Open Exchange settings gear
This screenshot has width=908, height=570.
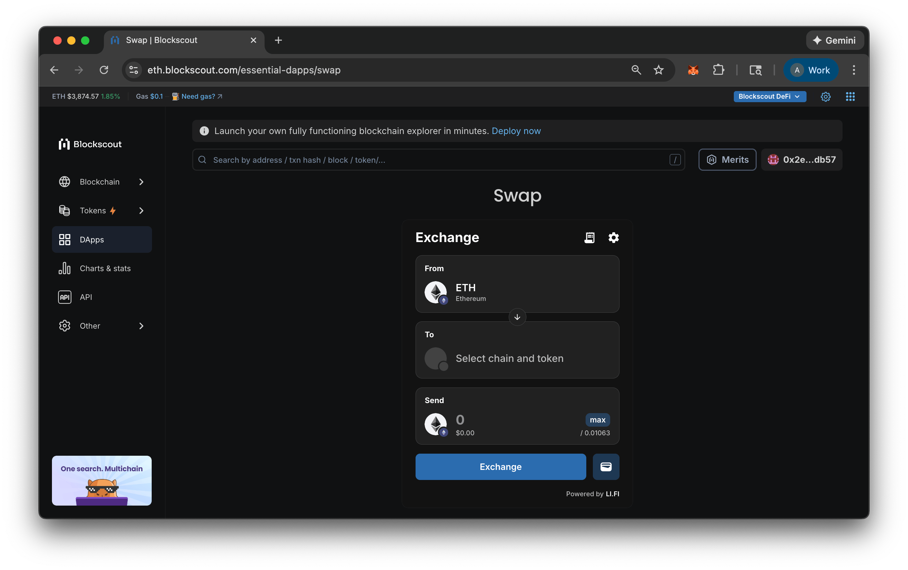point(613,238)
